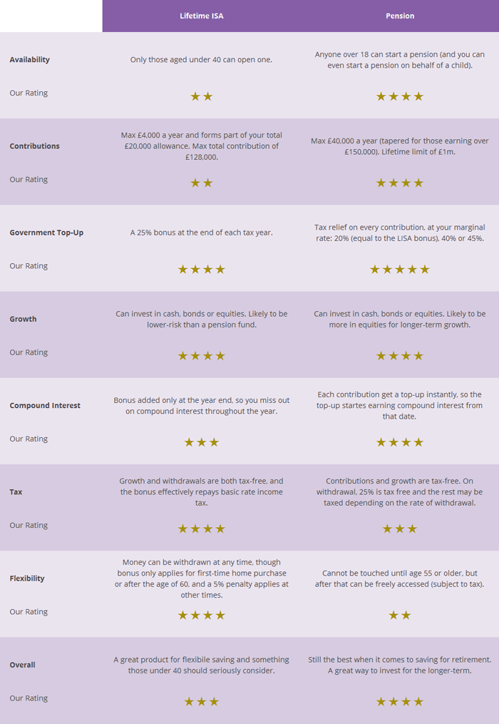499x724 pixels.
Task: Select the Availability row label
Action: 29,60
